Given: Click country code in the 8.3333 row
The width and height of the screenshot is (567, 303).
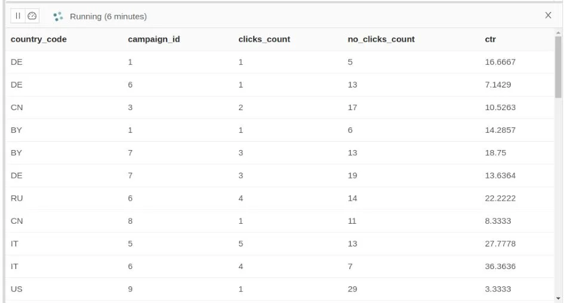Looking at the screenshot, I should click(17, 221).
